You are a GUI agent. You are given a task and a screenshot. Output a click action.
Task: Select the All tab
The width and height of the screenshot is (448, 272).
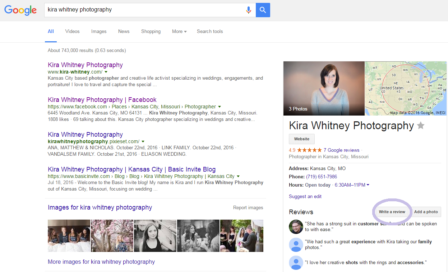51,32
